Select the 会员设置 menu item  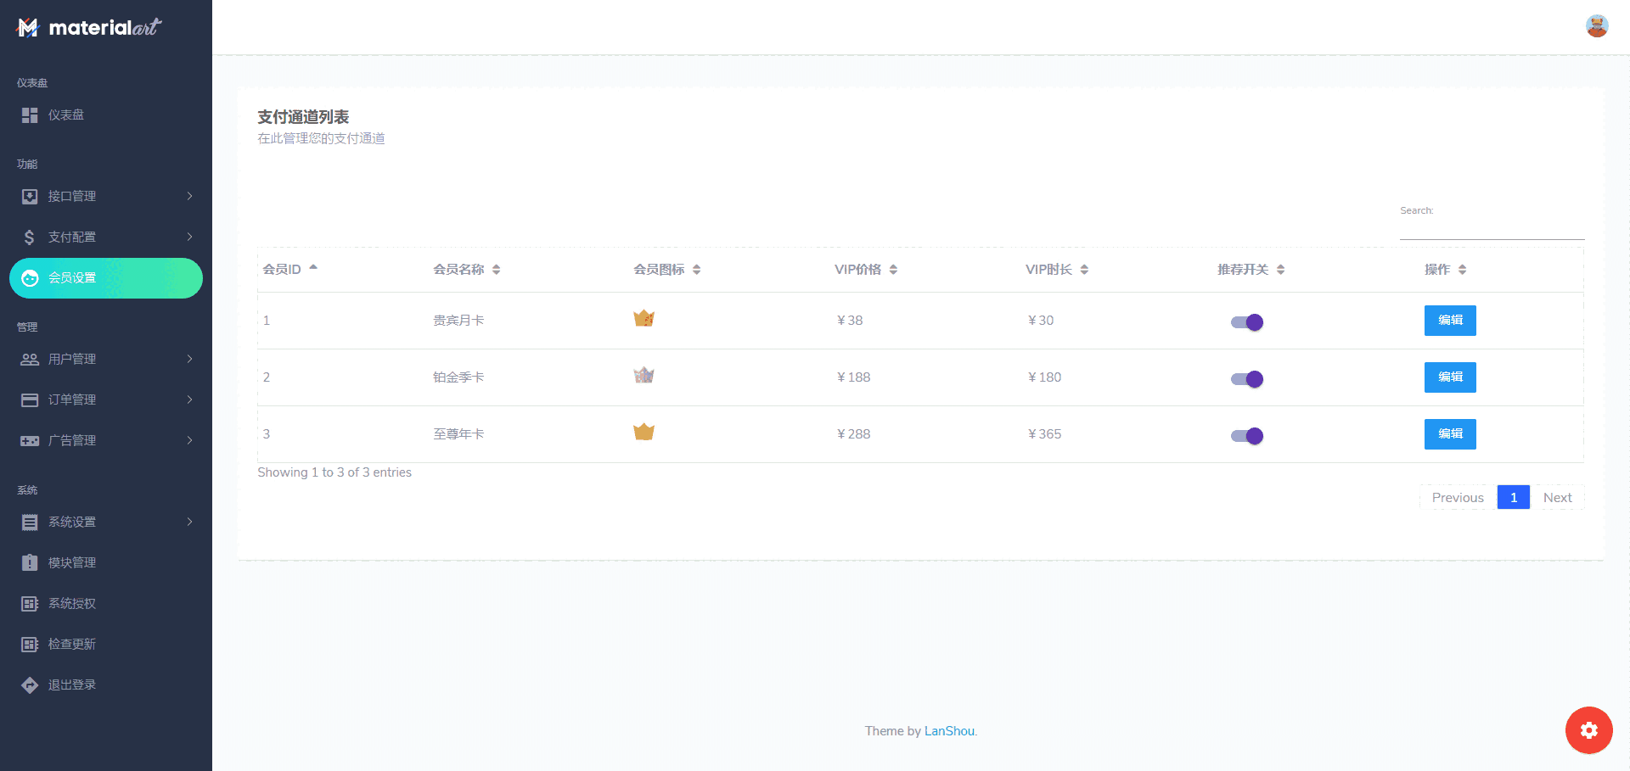click(106, 278)
